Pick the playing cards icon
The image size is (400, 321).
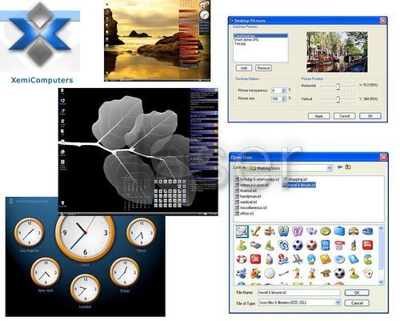pyautogui.click(x=367, y=273)
